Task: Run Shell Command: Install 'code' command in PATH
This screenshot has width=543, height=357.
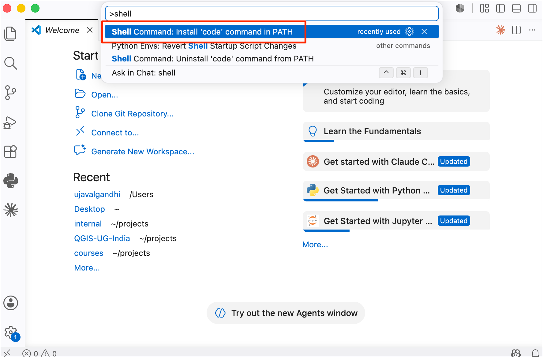Action: [272, 31]
